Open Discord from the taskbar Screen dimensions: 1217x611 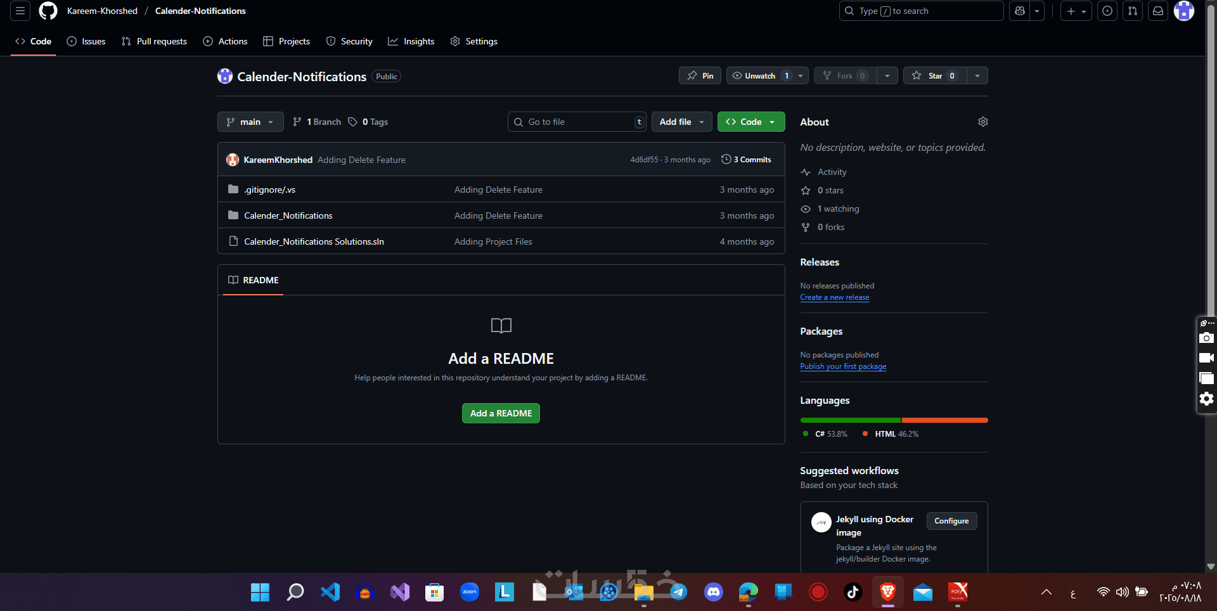point(714,592)
